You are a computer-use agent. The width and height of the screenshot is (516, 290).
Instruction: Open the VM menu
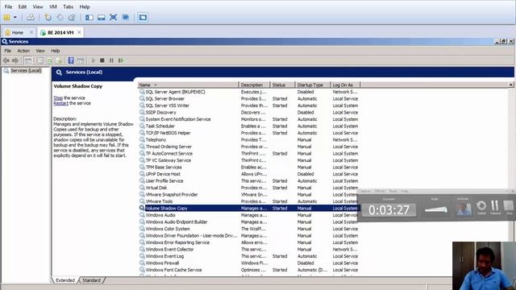(x=53, y=6)
